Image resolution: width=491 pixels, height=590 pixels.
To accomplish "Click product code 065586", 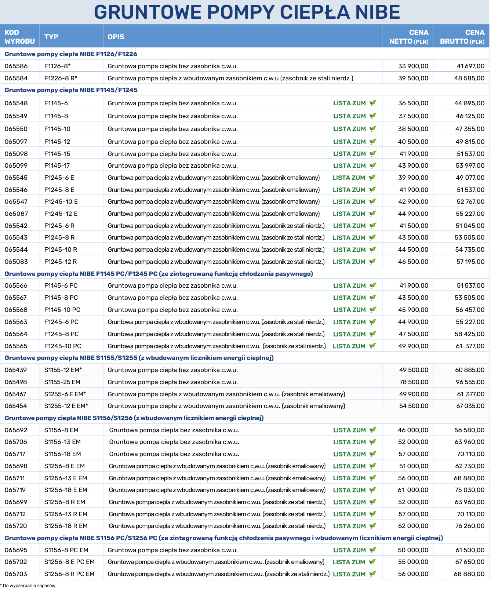I will pos(16,66).
